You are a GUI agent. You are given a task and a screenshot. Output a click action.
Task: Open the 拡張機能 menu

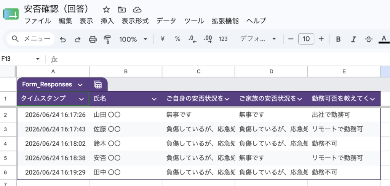pyautogui.click(x=225, y=21)
